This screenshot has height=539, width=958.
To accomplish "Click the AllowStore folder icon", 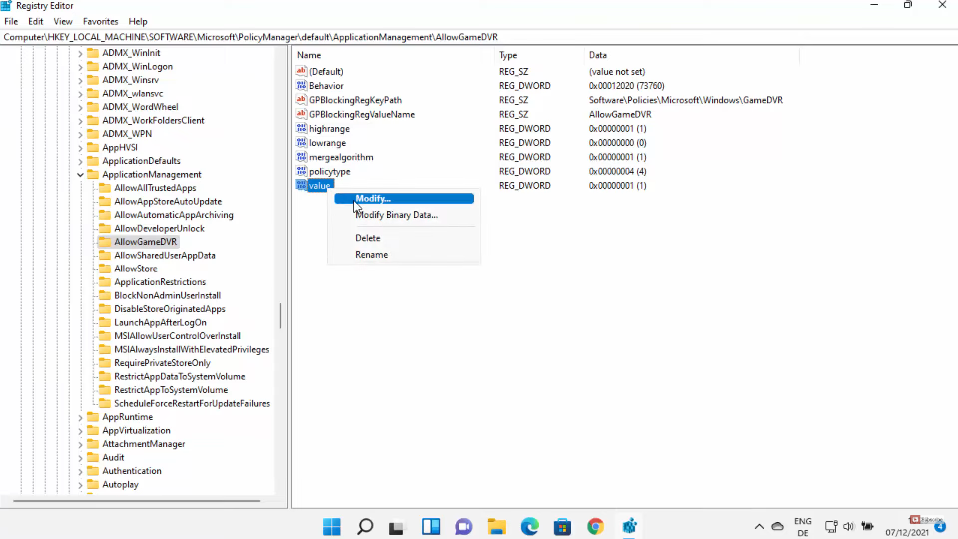I will (105, 269).
